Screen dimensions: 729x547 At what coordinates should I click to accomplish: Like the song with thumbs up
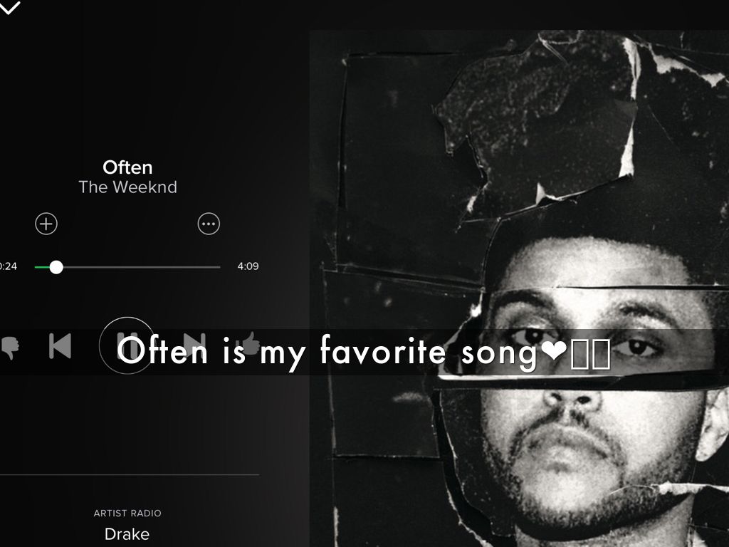249,343
